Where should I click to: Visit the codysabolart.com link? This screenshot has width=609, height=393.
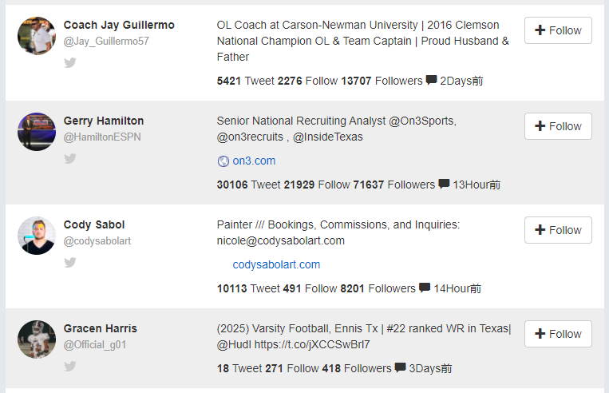point(276,264)
